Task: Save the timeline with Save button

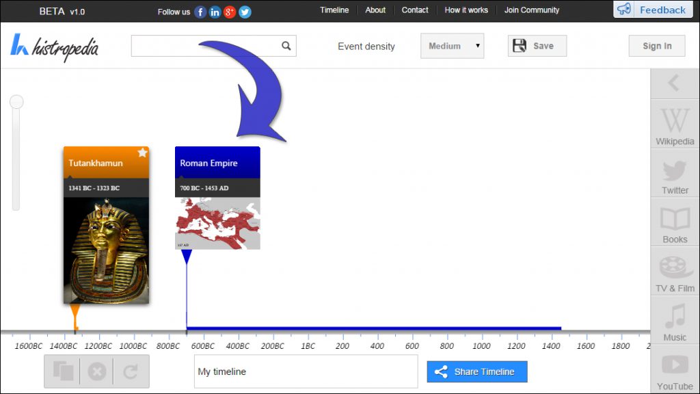Action: click(537, 46)
